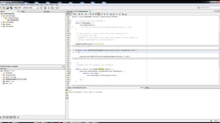Click the red Start Macro Recording icon

coord(117,14)
